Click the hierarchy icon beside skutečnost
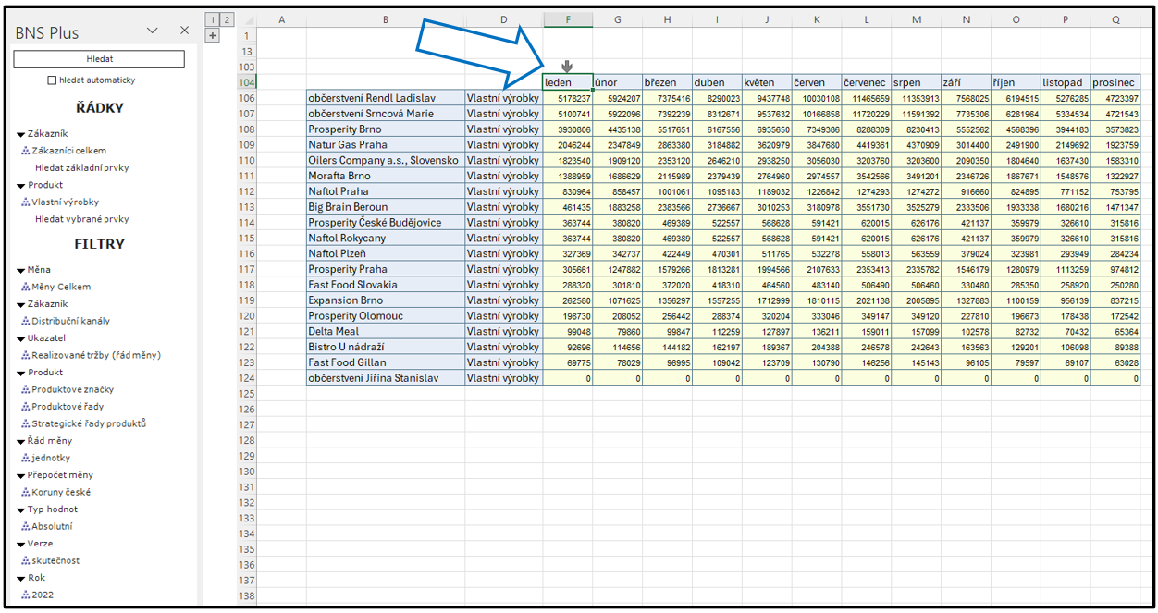1158x613 pixels. click(x=26, y=561)
